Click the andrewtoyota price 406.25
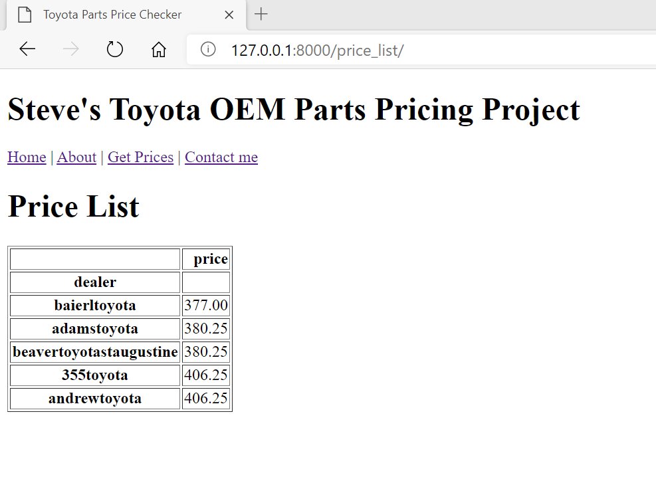Screen dimensions: 656x487 [206, 398]
